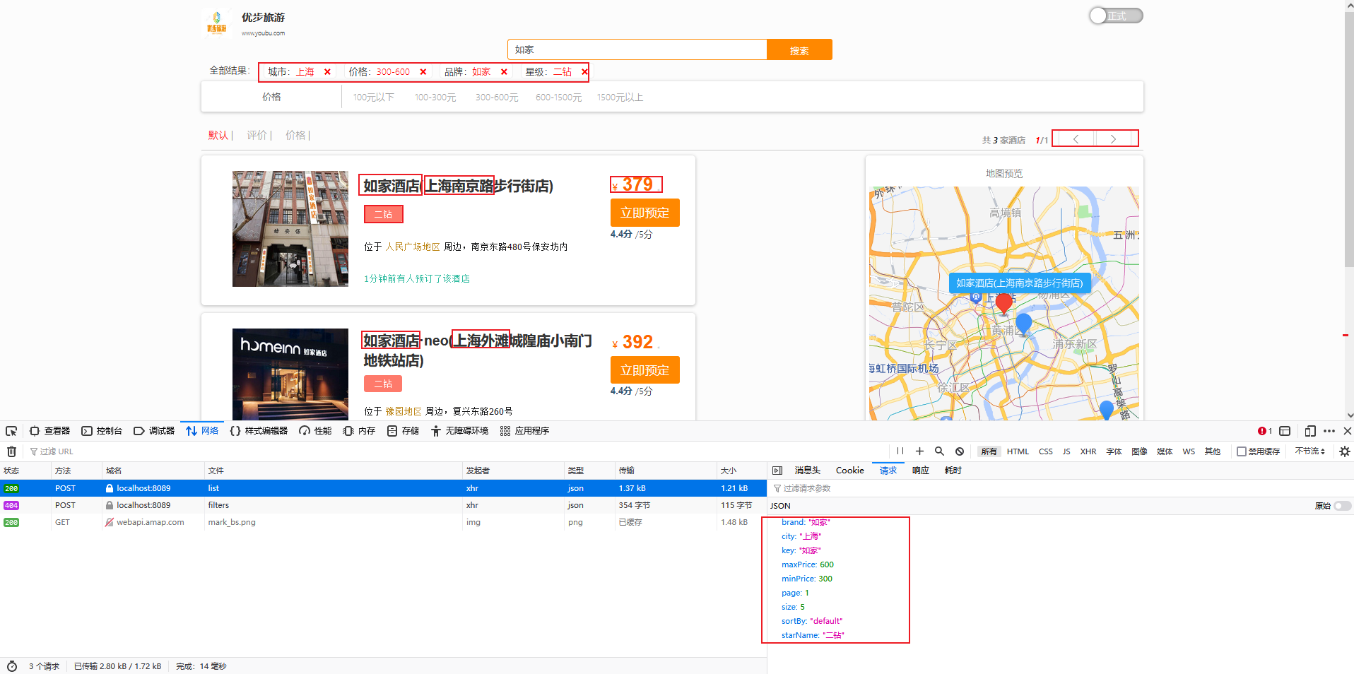The width and height of the screenshot is (1354, 674).
Task: Click the 搜索 search button
Action: (x=799, y=50)
